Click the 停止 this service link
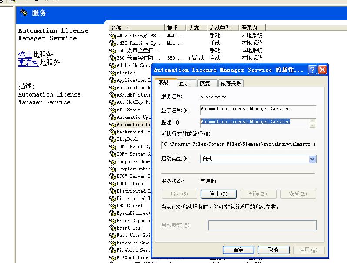 (x=25, y=54)
